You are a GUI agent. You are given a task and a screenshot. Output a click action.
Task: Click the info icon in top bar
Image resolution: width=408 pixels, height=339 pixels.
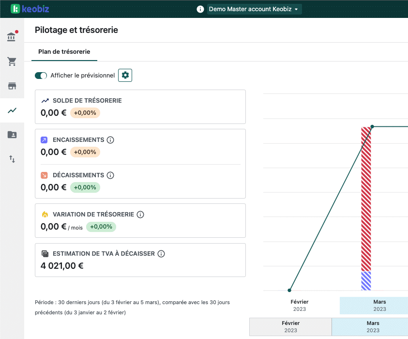click(200, 9)
